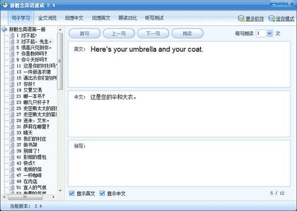Viewport: 297px width, 211px height.
Task: Click the 迷你模式 icon
Action: tap(272, 18)
